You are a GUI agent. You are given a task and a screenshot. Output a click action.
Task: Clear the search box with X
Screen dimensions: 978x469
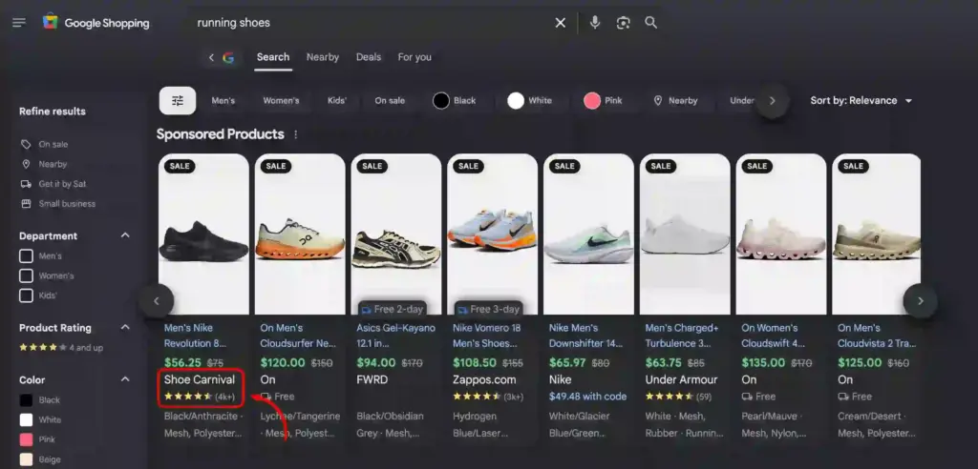(560, 23)
